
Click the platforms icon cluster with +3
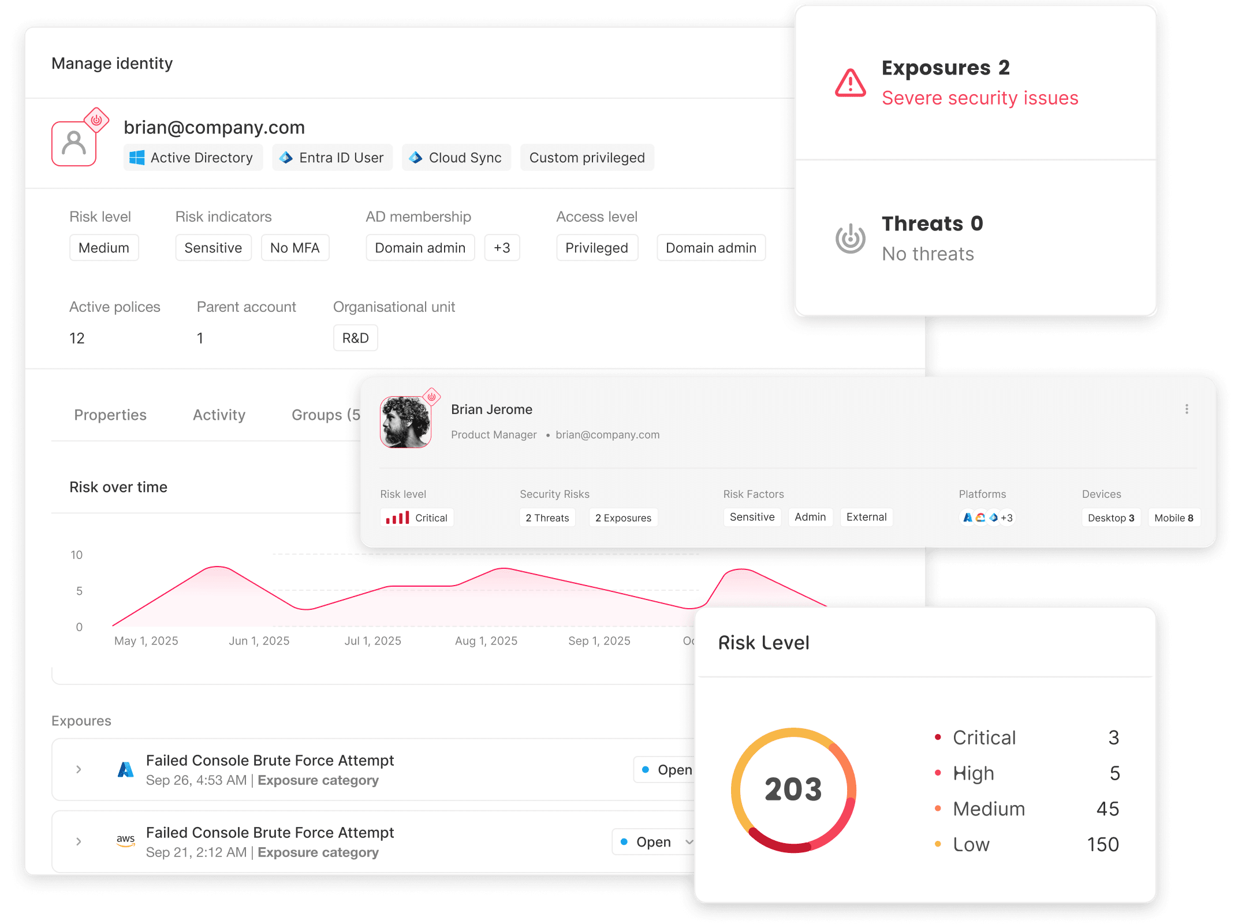point(986,517)
